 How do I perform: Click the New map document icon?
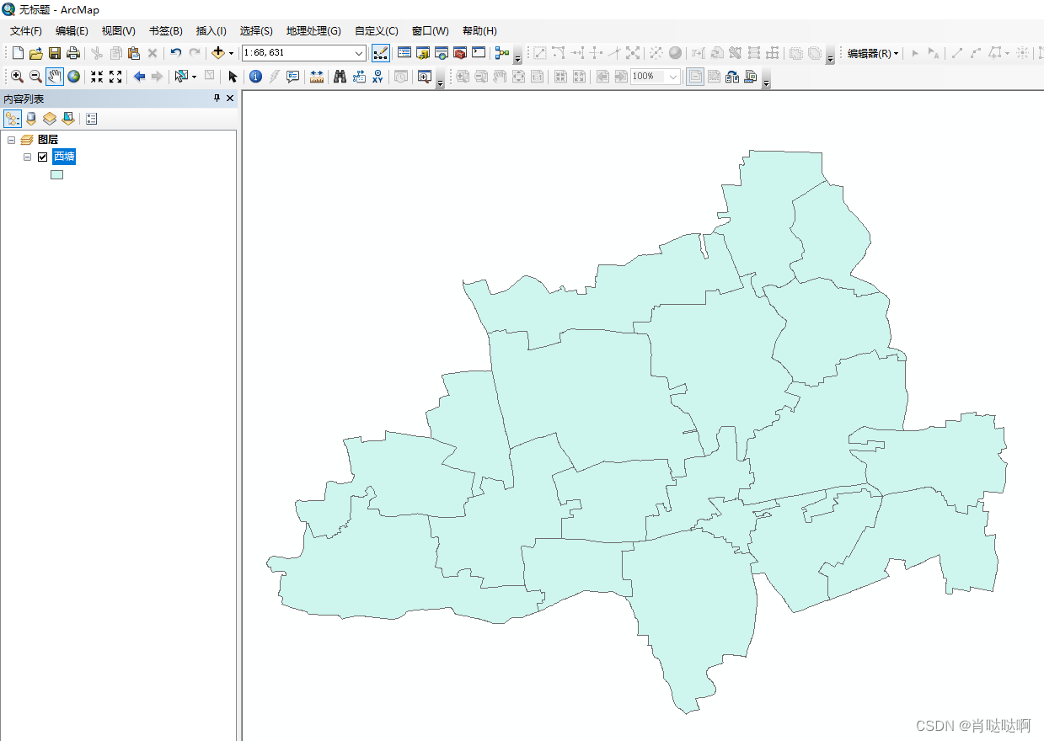pyautogui.click(x=18, y=53)
